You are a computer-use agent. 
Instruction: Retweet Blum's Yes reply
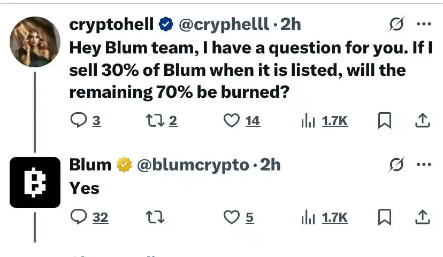pos(155,217)
